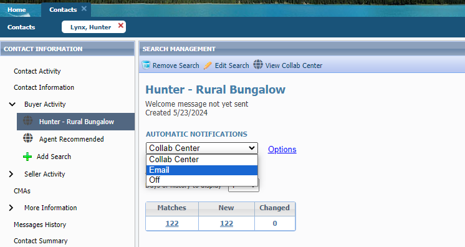This screenshot has width=465, height=247.
Task: Select Buyer Activity in sidebar
Action: 45,105
